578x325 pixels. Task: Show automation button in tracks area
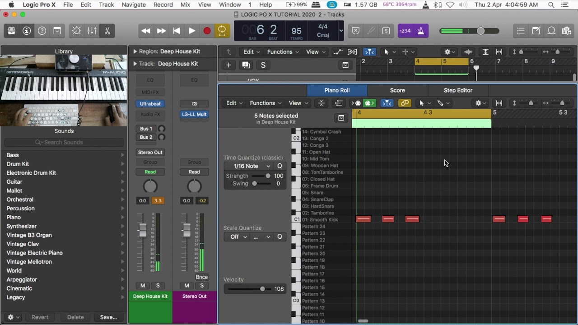[338, 52]
